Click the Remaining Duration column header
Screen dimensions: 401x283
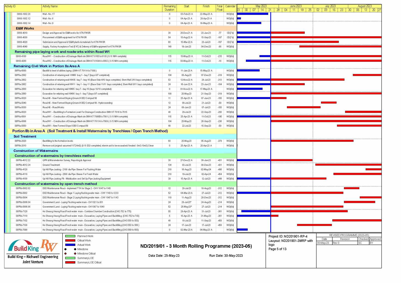169,8
